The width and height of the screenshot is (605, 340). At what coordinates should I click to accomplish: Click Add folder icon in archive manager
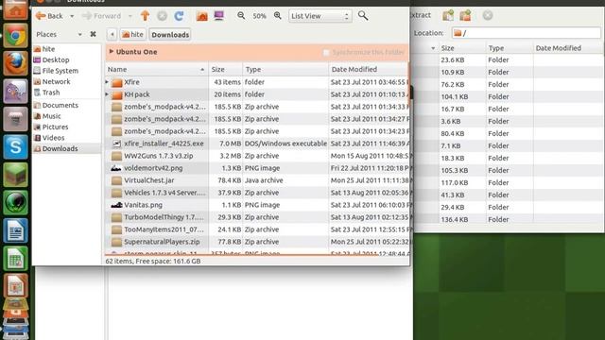click(465, 15)
